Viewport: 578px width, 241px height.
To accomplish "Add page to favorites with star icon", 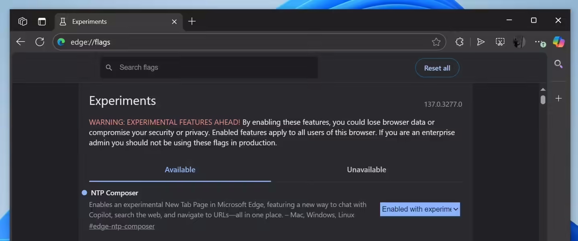I will tap(436, 42).
